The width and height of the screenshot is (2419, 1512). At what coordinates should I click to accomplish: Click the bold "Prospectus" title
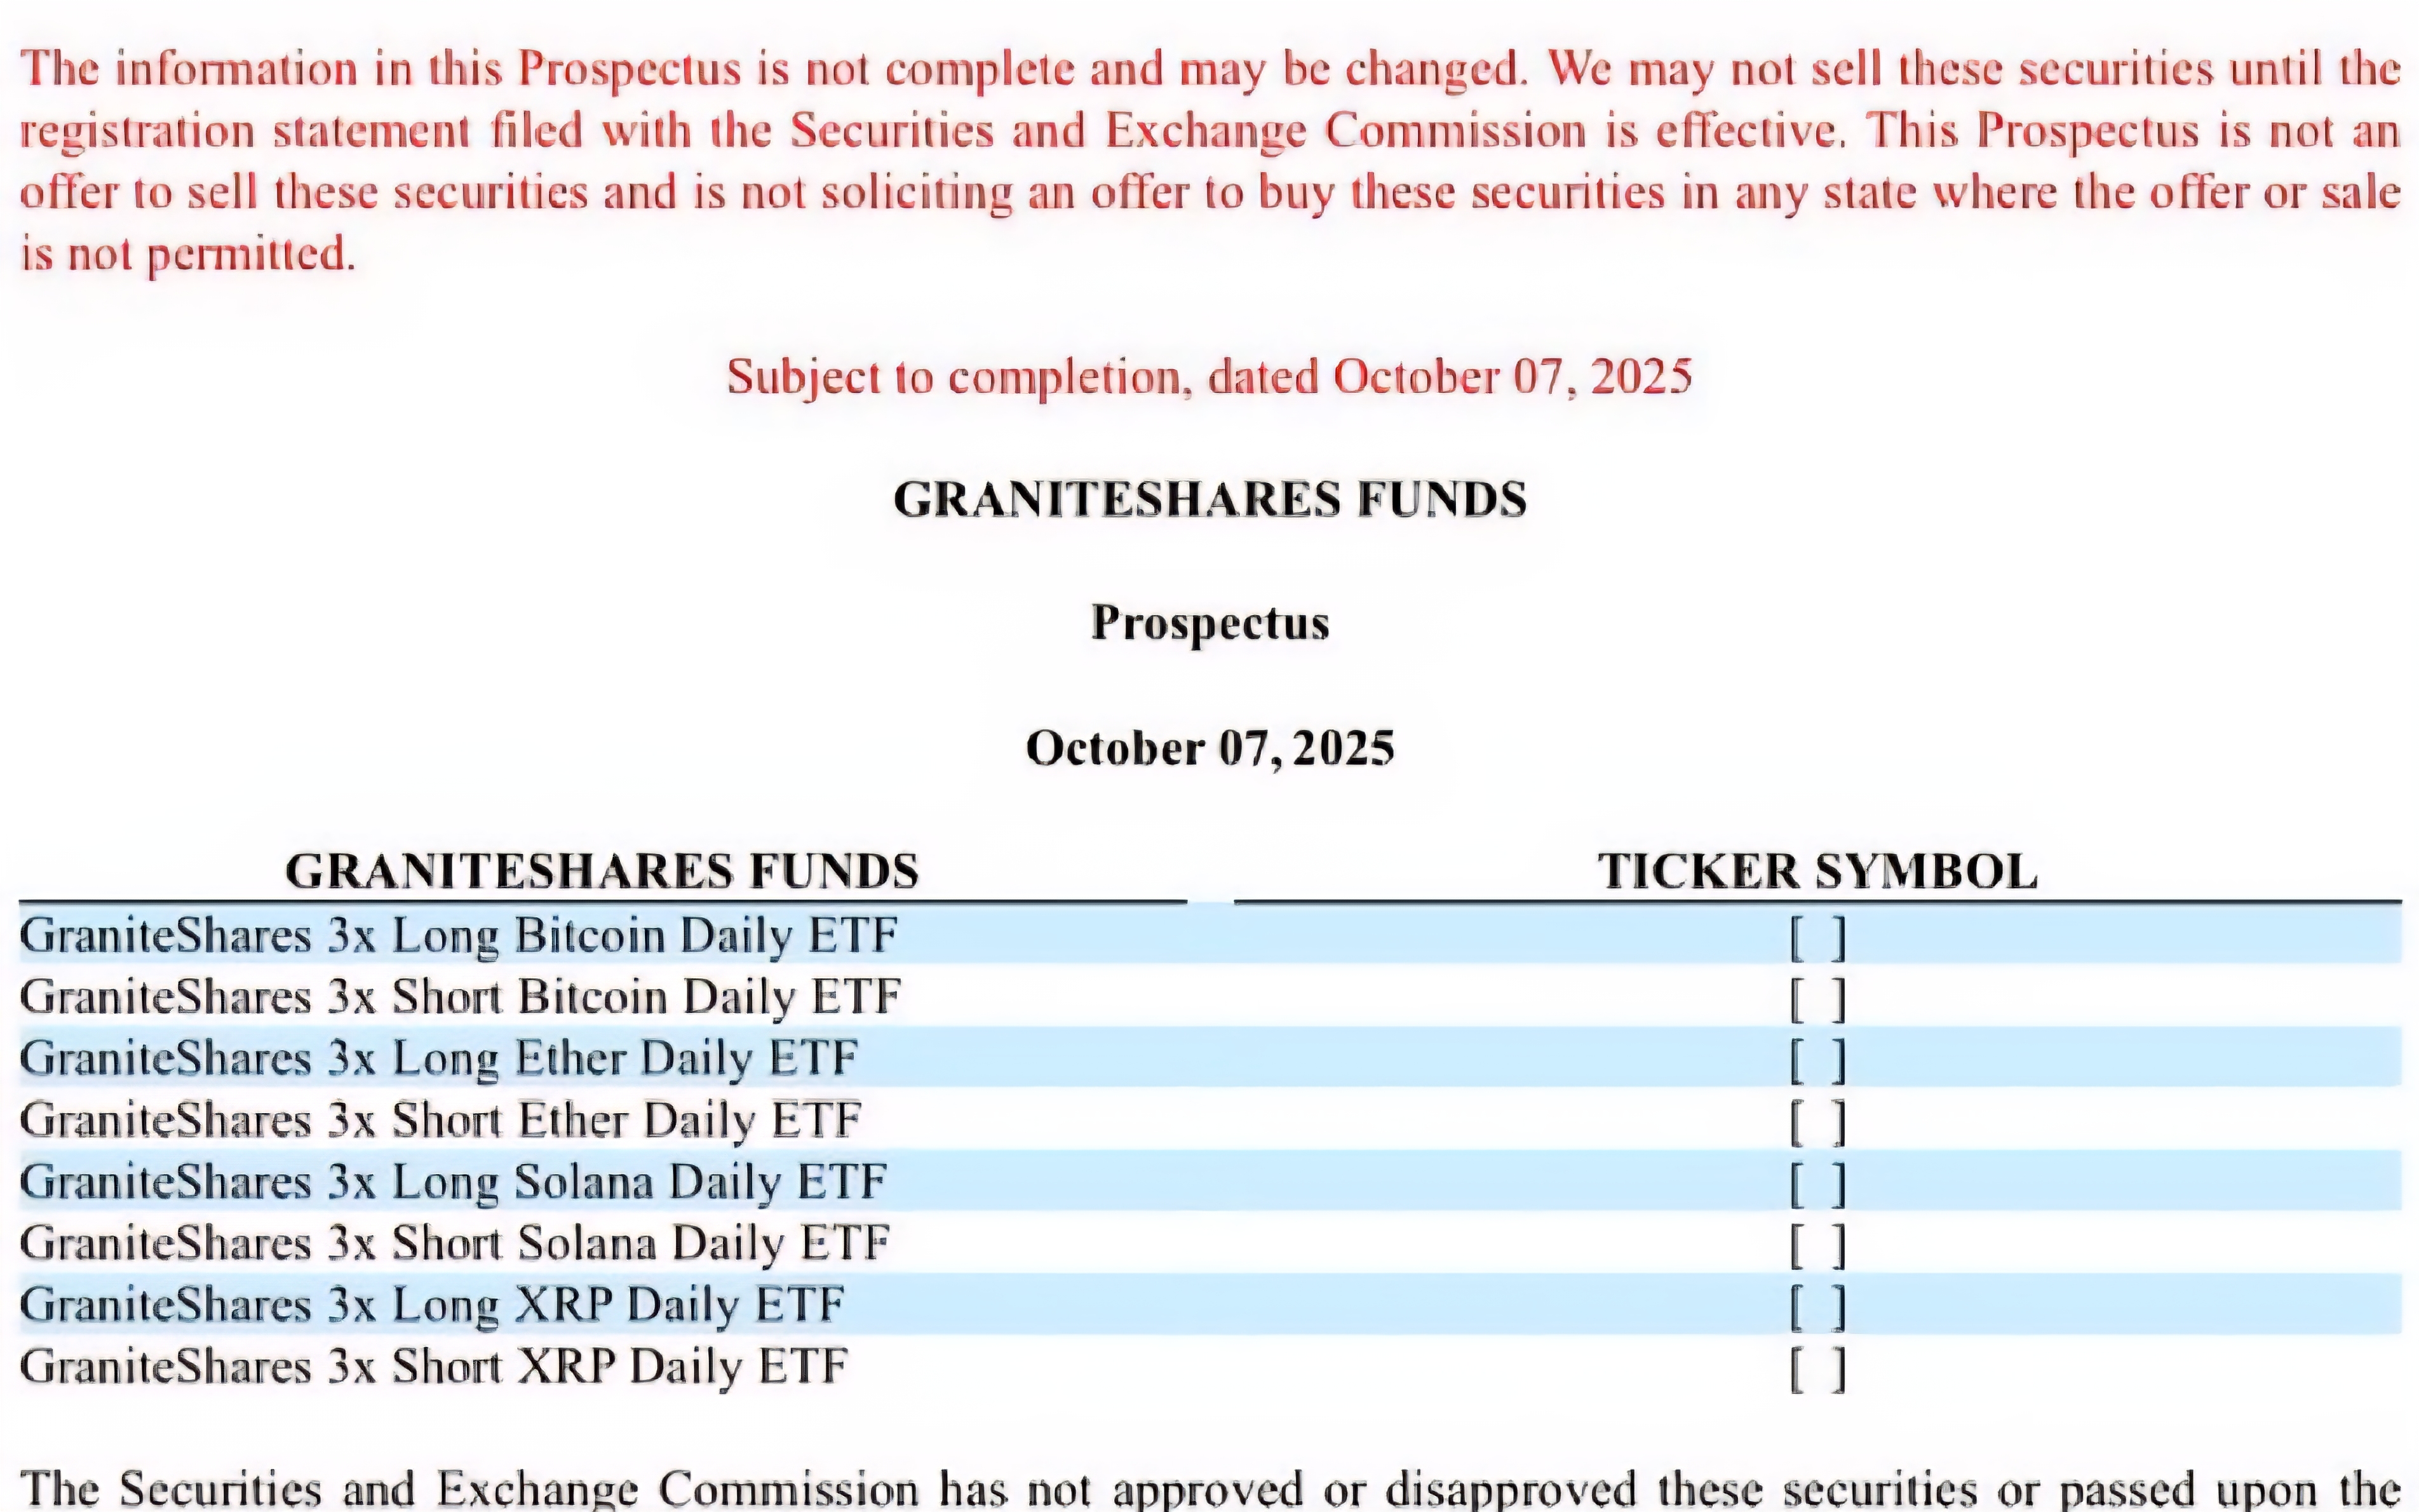pos(1209,622)
